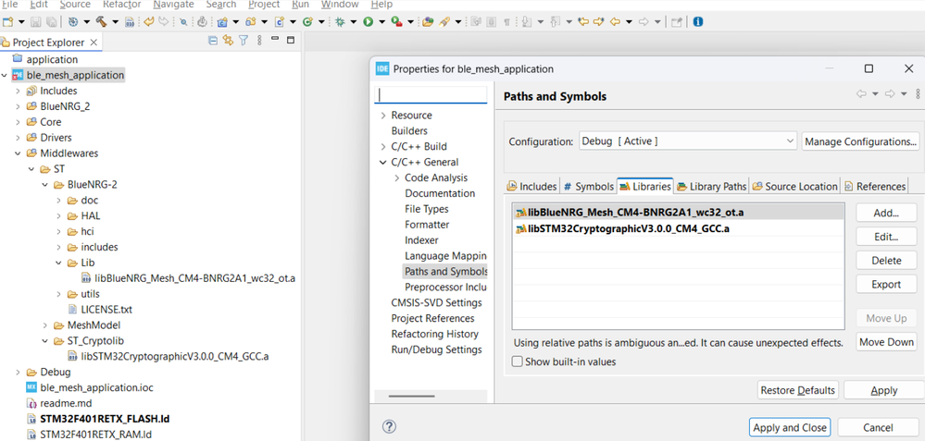Expand the Resource node in Properties tree
The image size is (925, 441).
coord(383,116)
